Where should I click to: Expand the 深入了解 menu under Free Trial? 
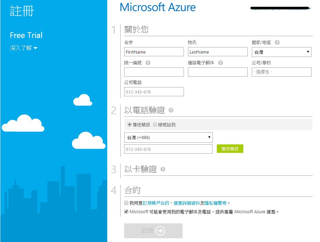(x=24, y=48)
